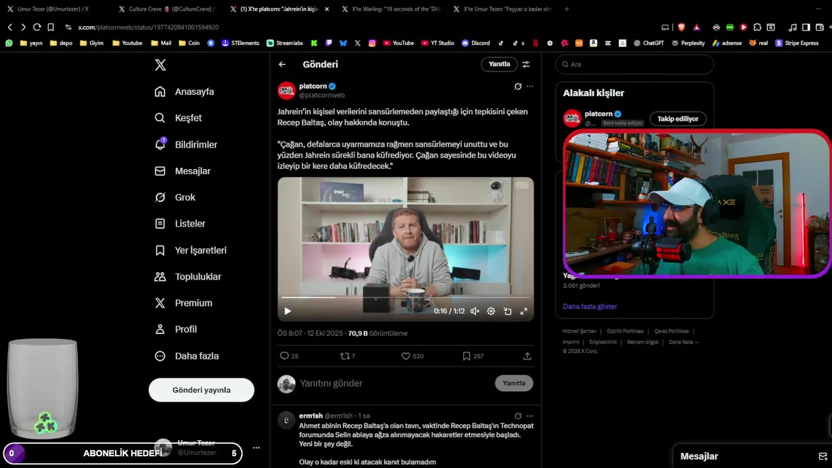Open the more options dots on platcorn post

(x=530, y=86)
